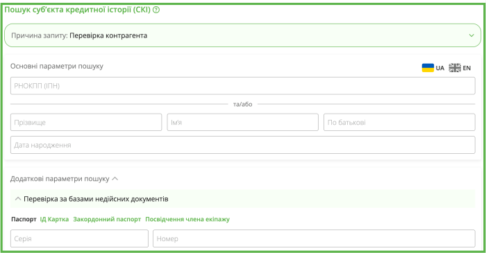The image size is (486, 253).
Task: Switch language to EN label
Action: pyautogui.click(x=467, y=68)
